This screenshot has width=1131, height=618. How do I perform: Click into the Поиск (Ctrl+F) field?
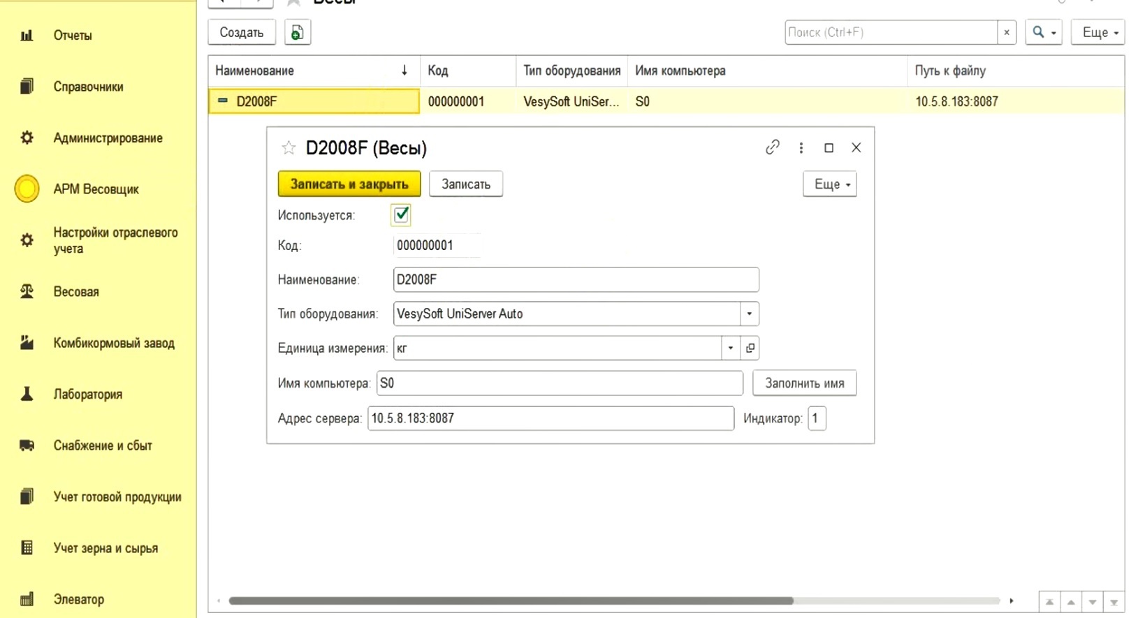[x=891, y=32]
